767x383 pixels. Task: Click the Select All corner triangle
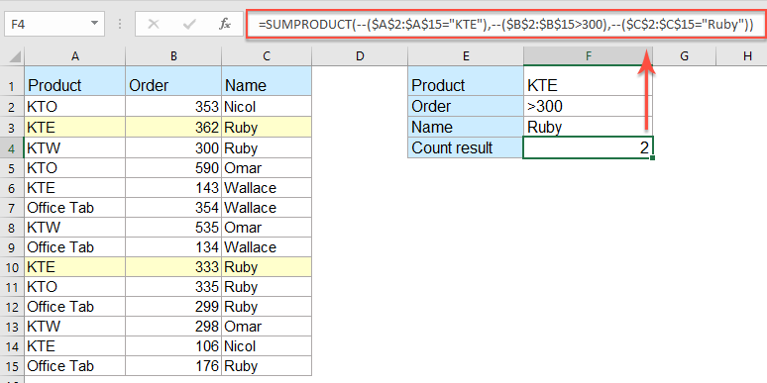[15, 57]
